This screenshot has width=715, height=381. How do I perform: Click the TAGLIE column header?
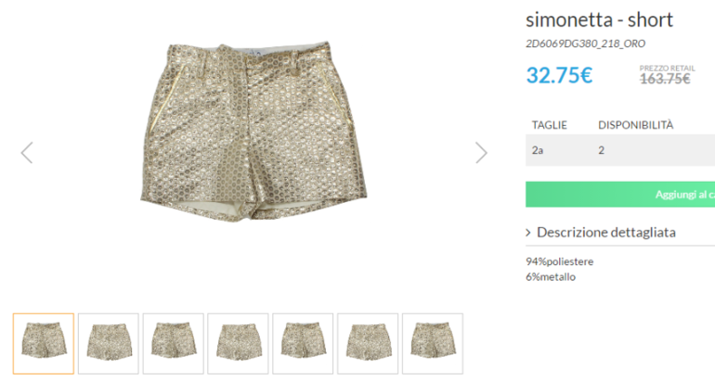549,124
